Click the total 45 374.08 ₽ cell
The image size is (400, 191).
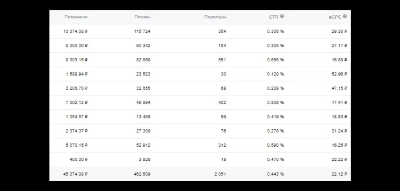pyautogui.click(x=76, y=174)
